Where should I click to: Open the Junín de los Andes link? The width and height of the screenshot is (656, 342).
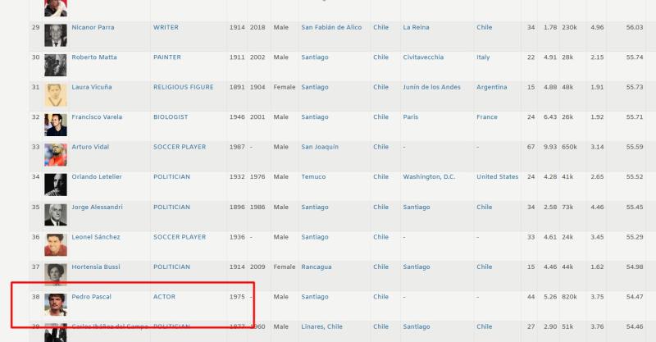(x=432, y=87)
